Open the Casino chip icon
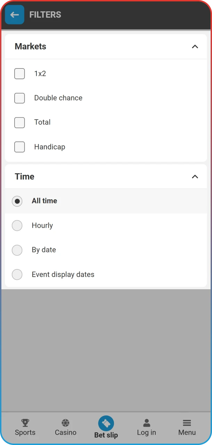212x445 pixels. tap(65, 423)
